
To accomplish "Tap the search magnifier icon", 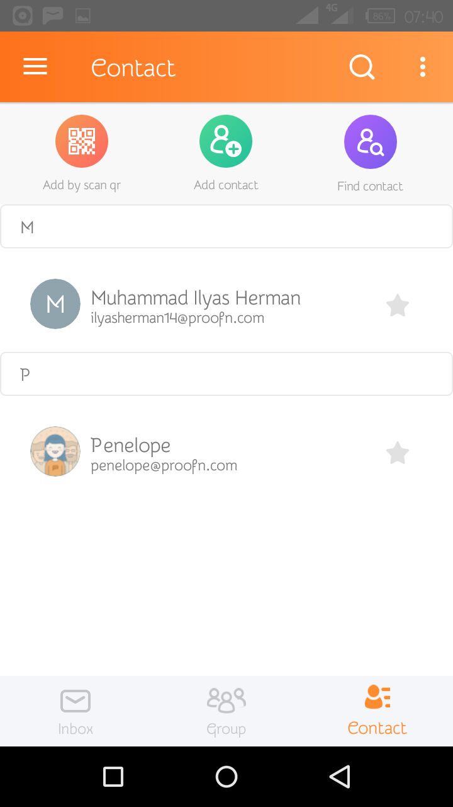I will (362, 67).
